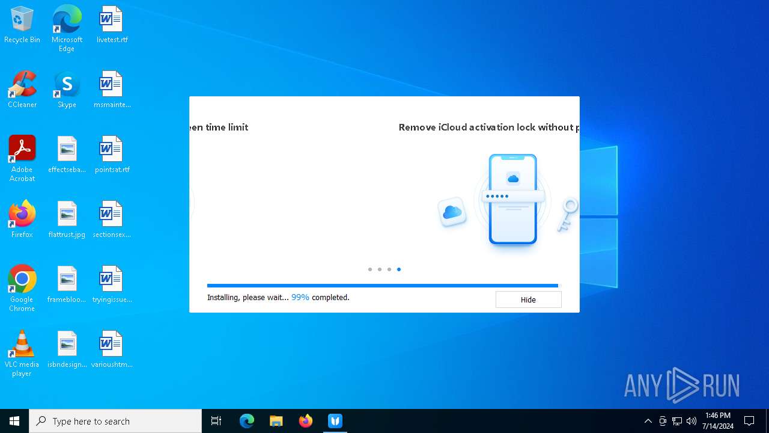Launch Edge from the taskbar

[x=247, y=421]
